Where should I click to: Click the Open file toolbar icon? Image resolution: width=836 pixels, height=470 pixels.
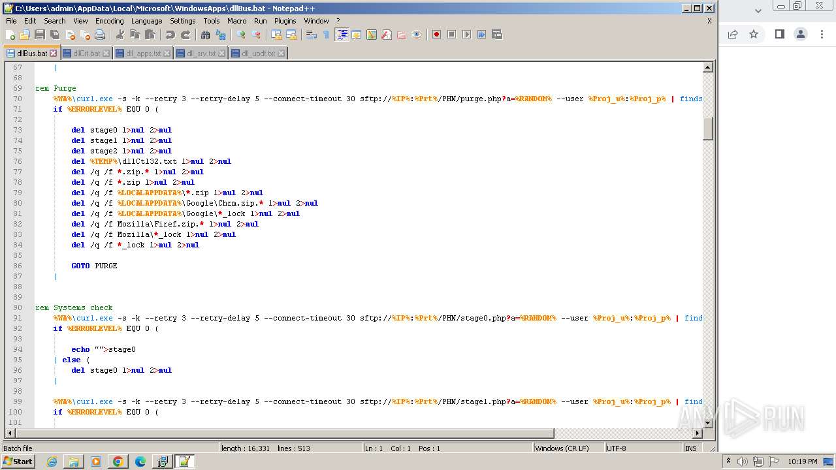pos(25,35)
